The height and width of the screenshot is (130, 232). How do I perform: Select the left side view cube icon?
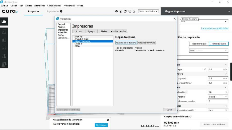[130, 11]
